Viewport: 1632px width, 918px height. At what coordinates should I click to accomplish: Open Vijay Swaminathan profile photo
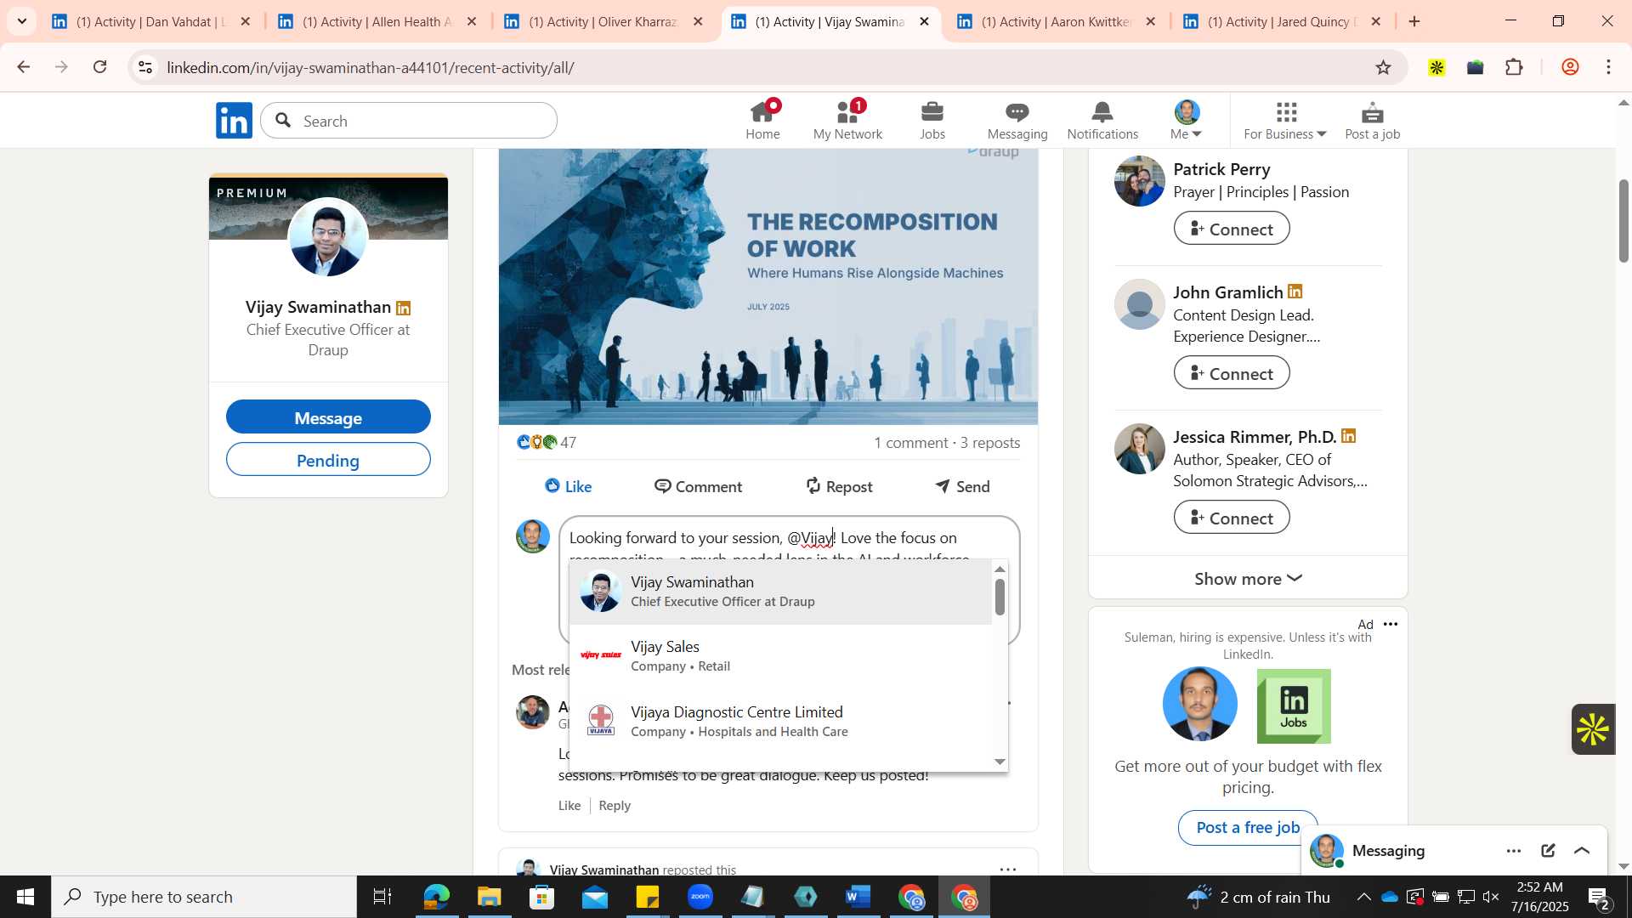[x=328, y=237]
